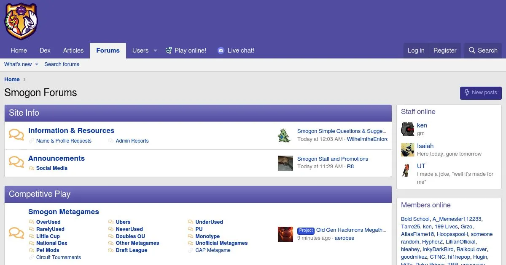The width and height of the screenshot is (506, 265).
Task: Open the NeverUsed subforum
Action: tap(129, 229)
